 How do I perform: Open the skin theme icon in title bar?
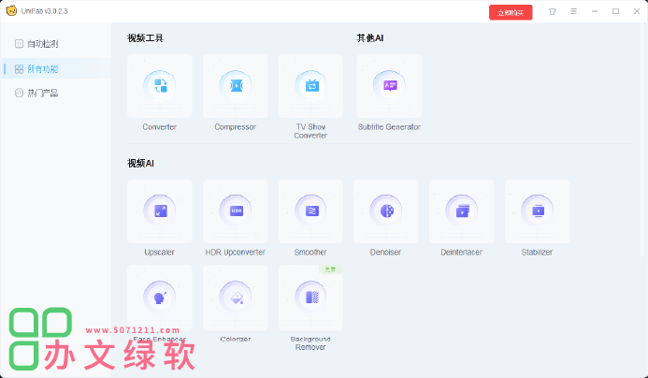coord(553,11)
